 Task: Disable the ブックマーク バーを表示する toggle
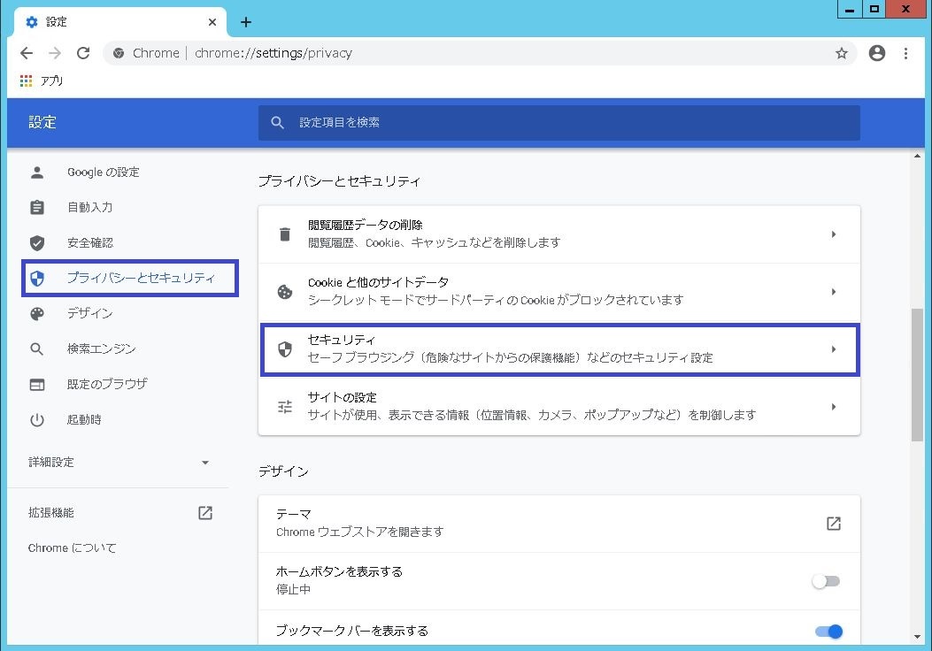tap(828, 632)
